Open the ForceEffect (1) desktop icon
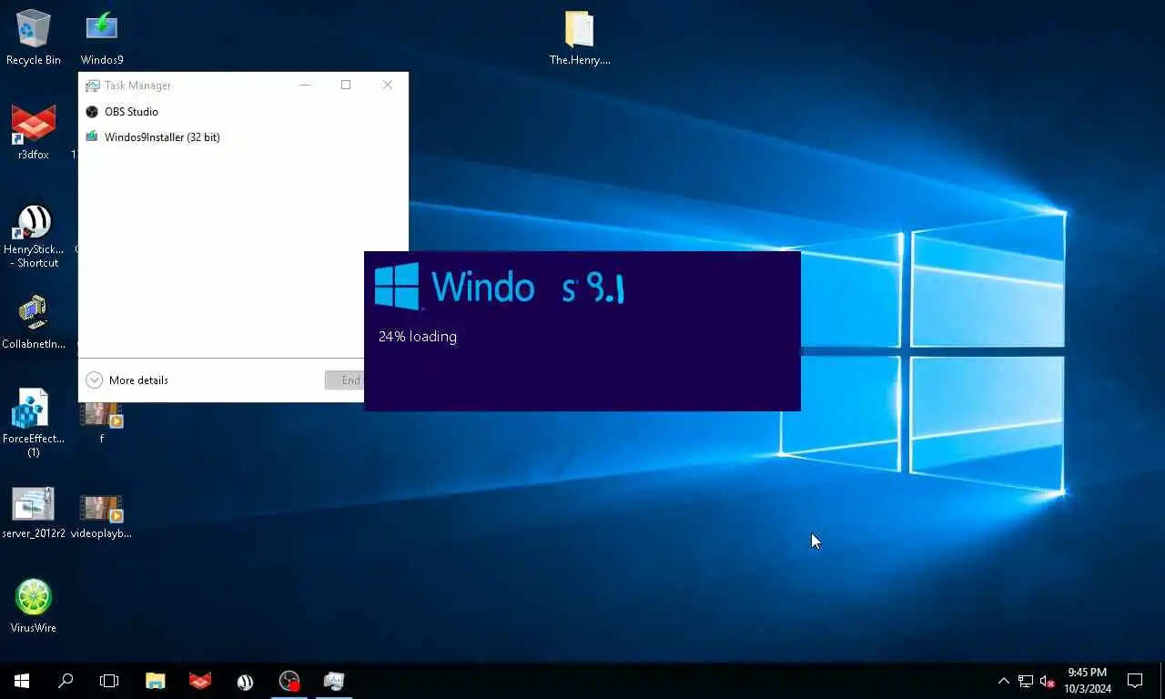The image size is (1165, 699). [x=34, y=423]
